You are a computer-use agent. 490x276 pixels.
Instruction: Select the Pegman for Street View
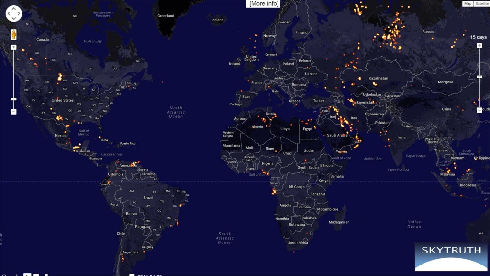[14, 34]
